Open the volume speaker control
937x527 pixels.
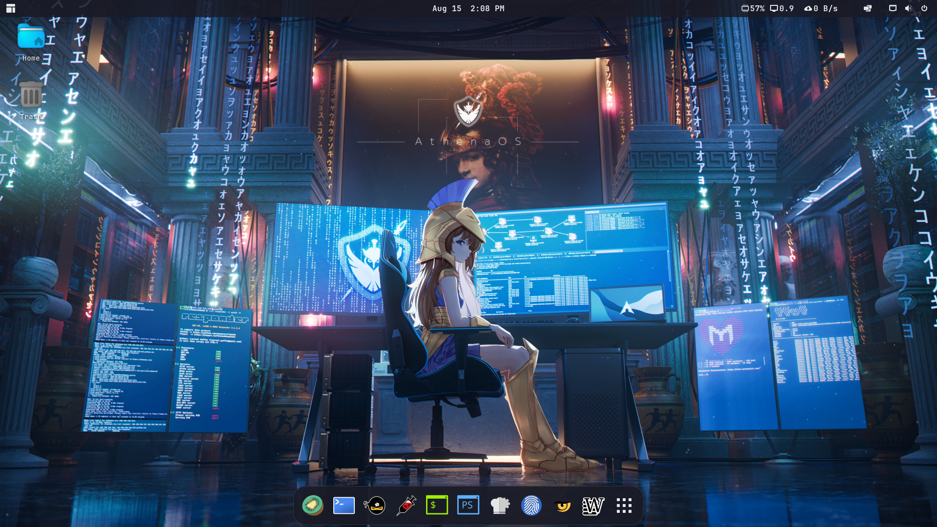click(x=908, y=8)
